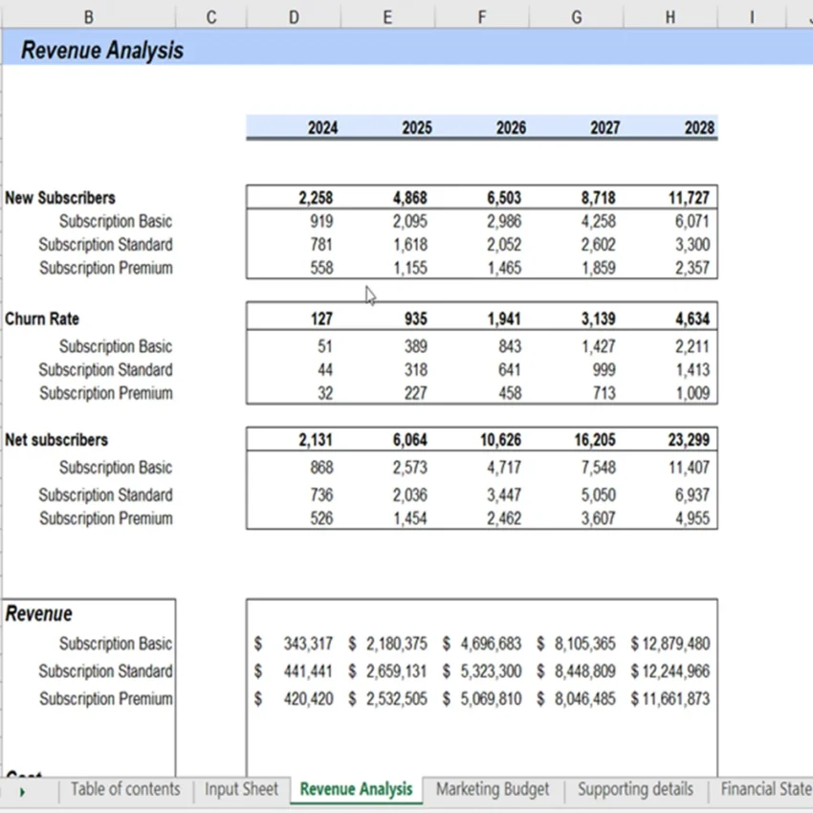Click New Subscribers 2027 total 8,718
Viewport: 813px width, 813px height.
pyautogui.click(x=599, y=198)
